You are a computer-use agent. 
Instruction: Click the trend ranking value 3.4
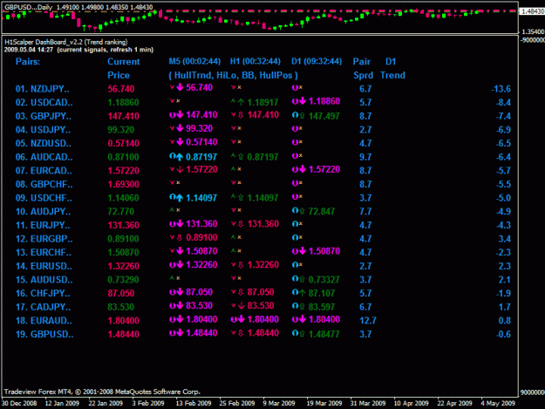point(505,239)
